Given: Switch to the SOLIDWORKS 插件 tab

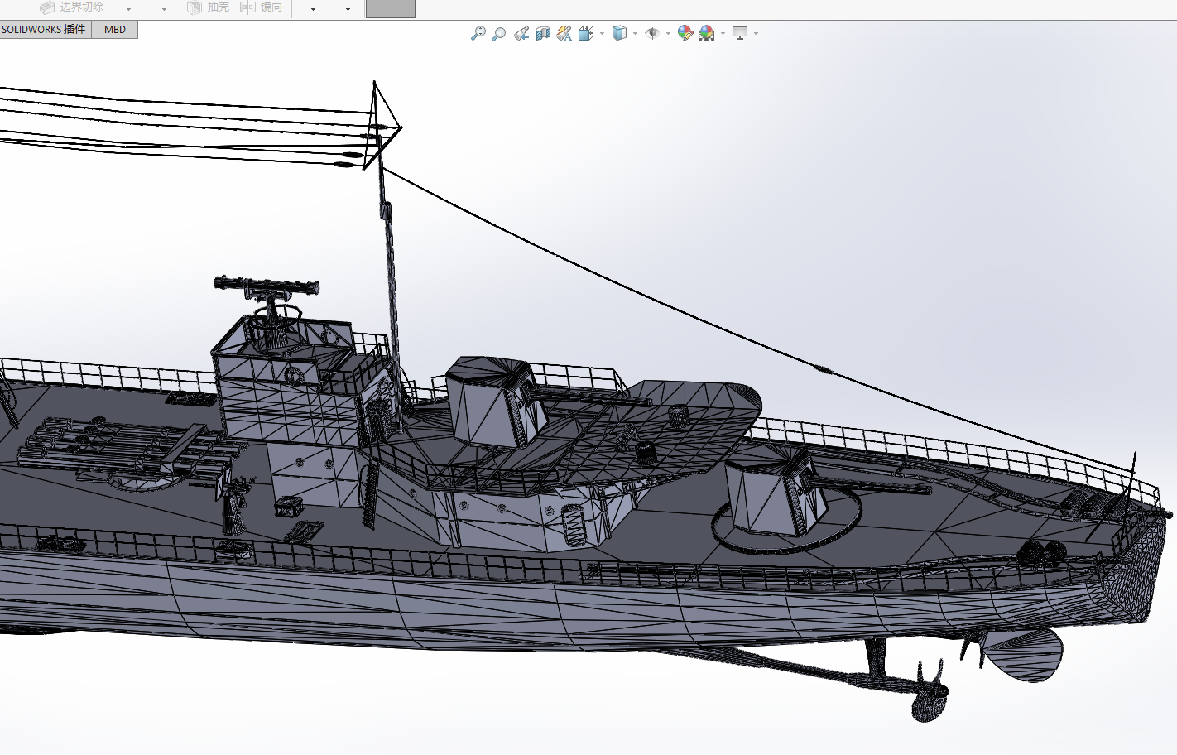Looking at the screenshot, I should 44,30.
